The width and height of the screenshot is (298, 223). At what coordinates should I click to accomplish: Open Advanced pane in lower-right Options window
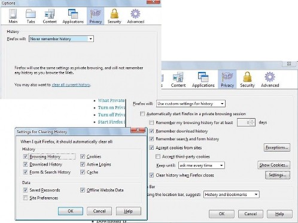point(270,80)
